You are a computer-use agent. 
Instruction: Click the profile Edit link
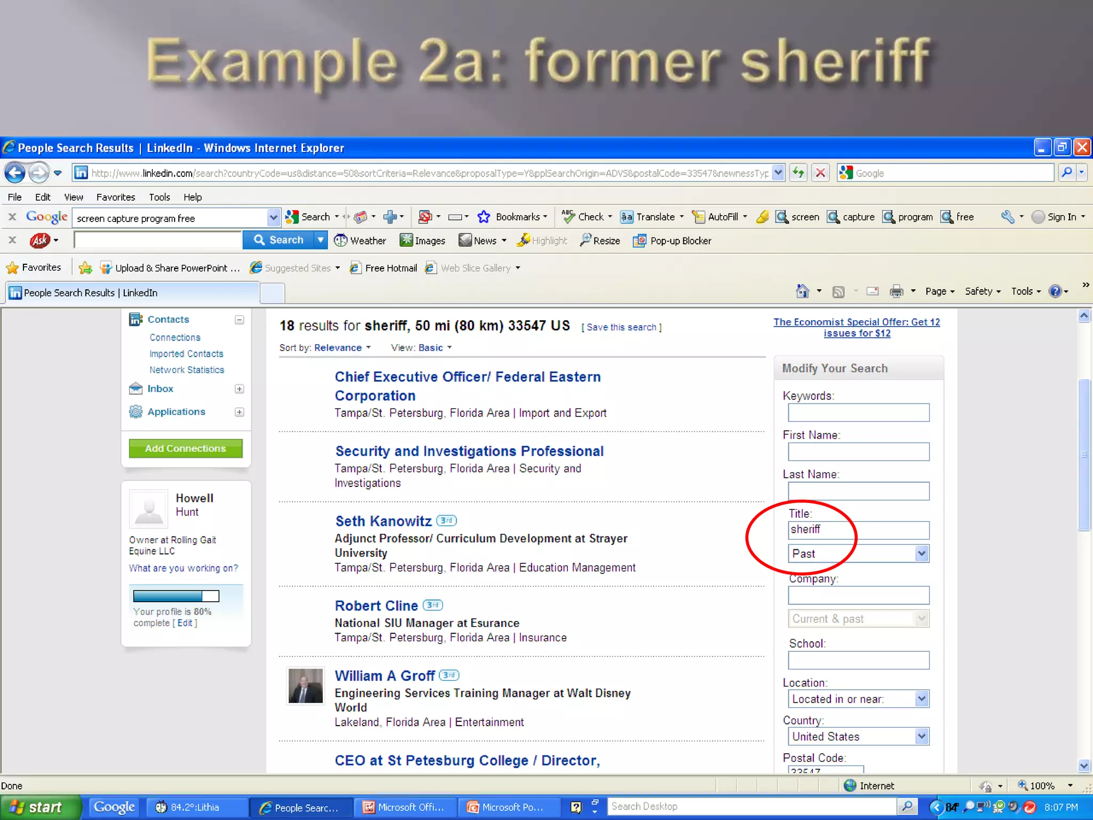pyautogui.click(x=185, y=623)
